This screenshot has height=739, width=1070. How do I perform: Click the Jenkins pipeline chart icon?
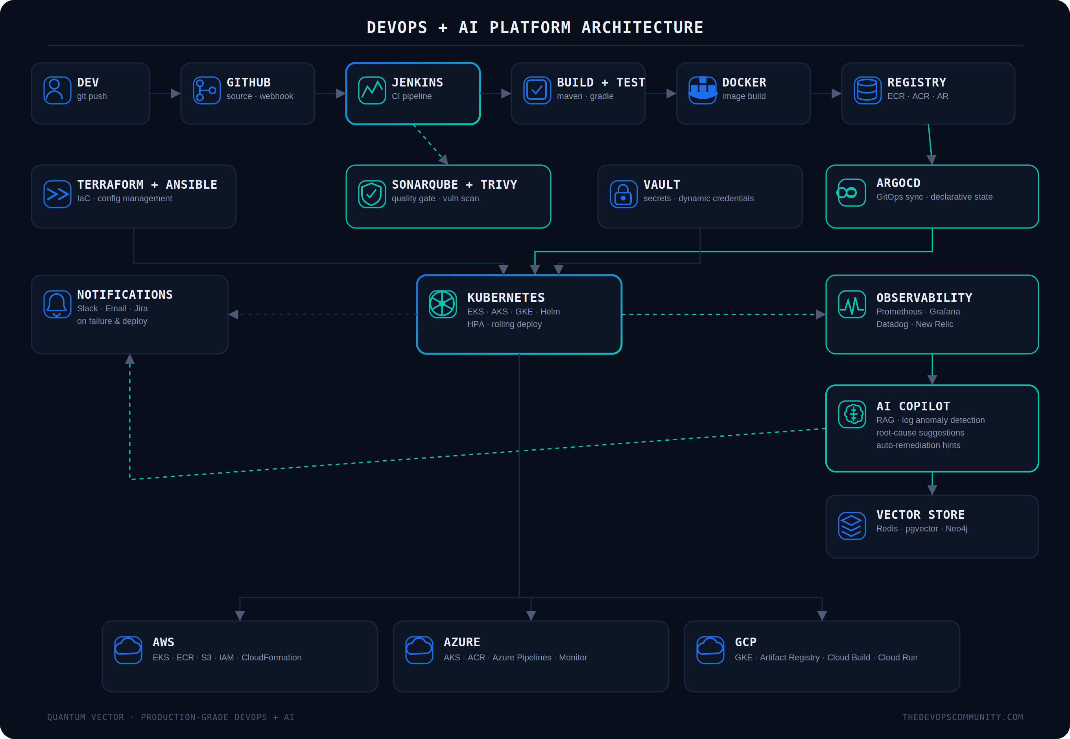(372, 90)
